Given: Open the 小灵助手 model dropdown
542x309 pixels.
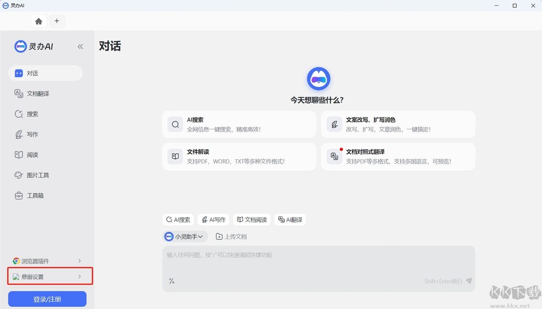Looking at the screenshot, I should 184,236.
